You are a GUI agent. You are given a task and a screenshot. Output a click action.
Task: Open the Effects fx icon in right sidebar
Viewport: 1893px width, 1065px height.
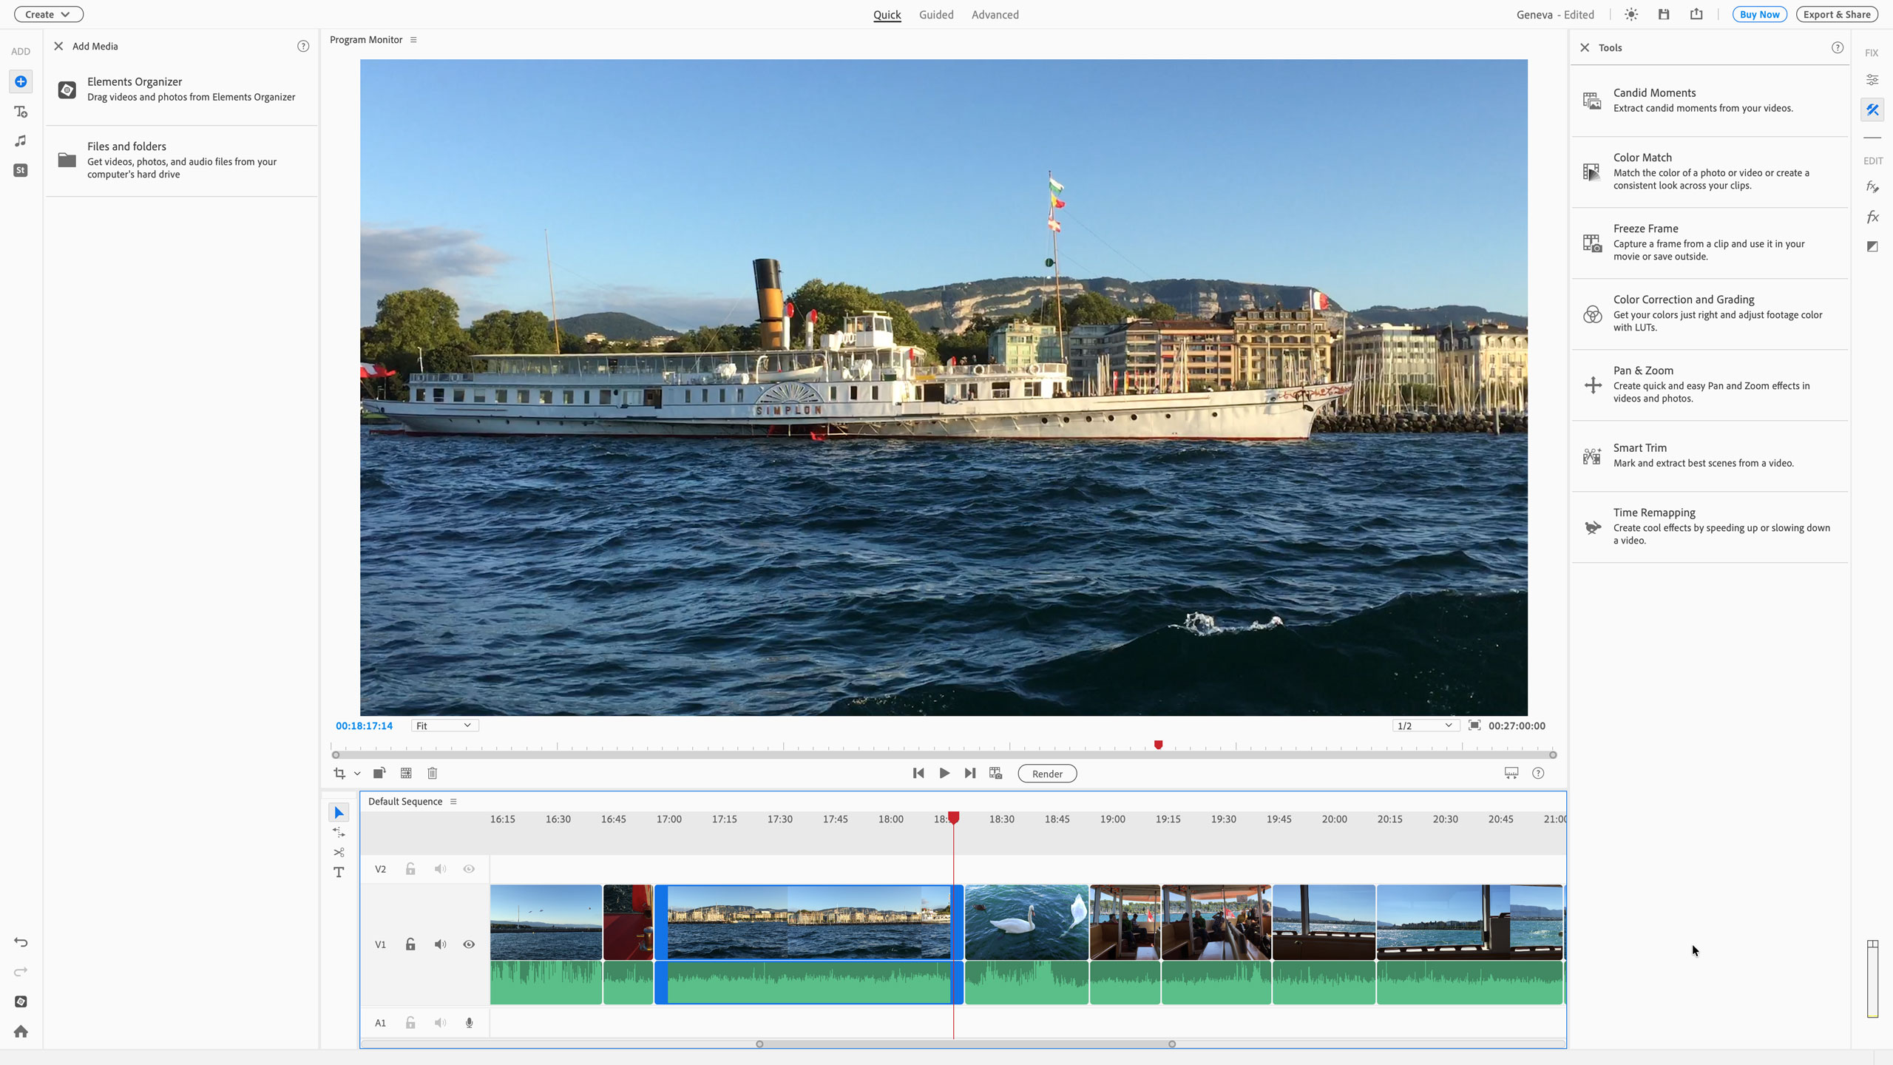coord(1872,217)
